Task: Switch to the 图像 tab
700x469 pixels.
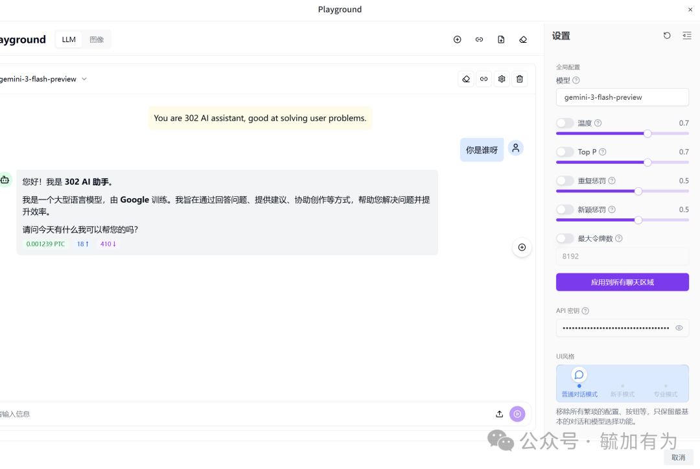Action: [x=97, y=40]
